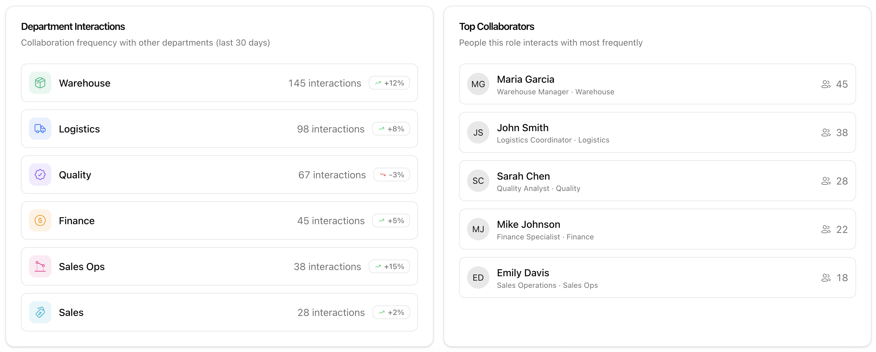
Task: Click the JS avatar for John Smith
Action: (478, 132)
